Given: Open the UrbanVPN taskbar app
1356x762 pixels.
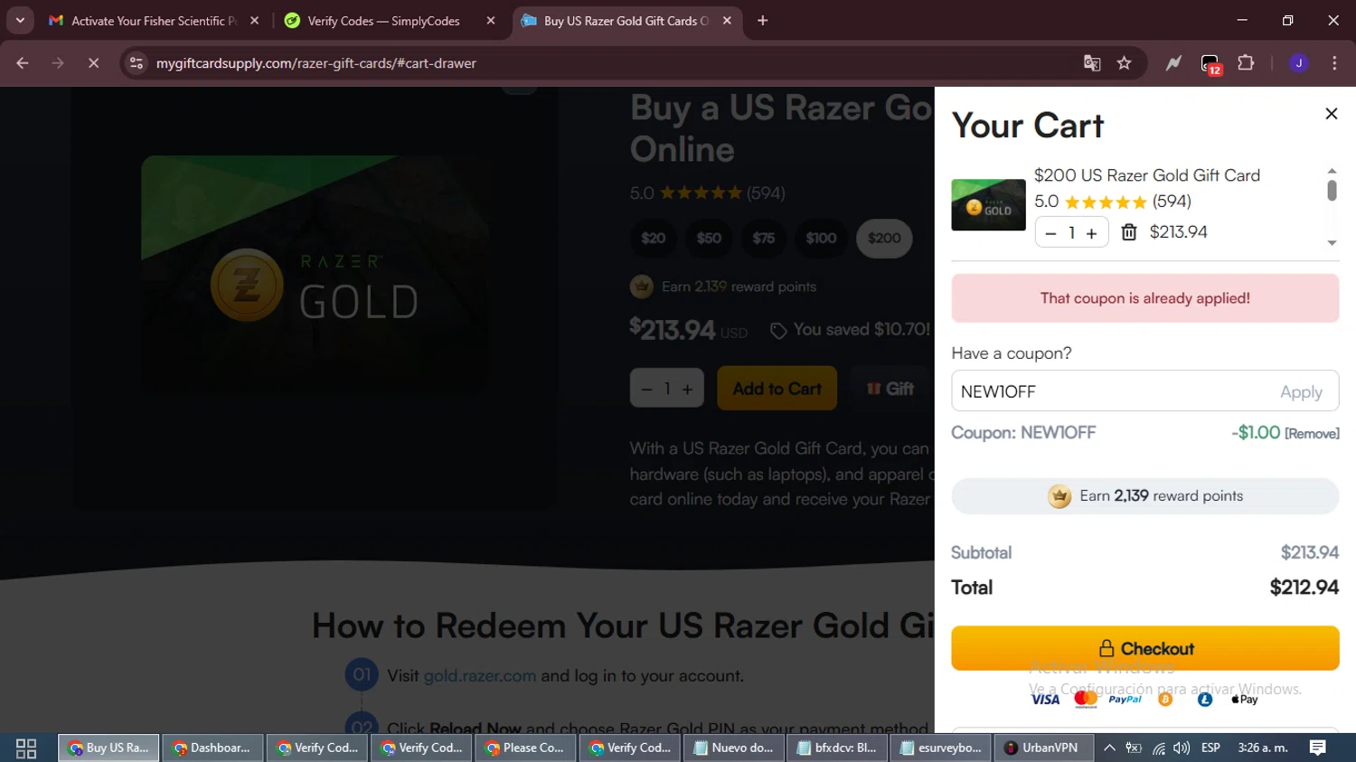Looking at the screenshot, I should pos(1043,748).
